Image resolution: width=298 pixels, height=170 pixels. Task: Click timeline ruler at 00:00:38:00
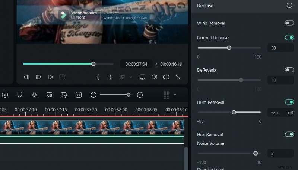tap(116, 110)
